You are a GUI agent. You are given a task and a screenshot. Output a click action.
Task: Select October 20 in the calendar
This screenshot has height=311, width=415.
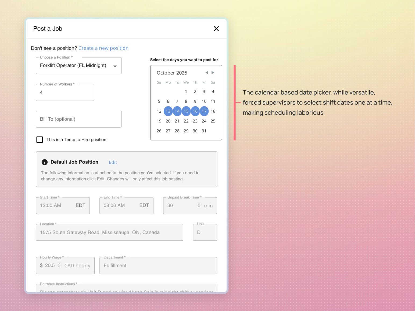click(168, 121)
